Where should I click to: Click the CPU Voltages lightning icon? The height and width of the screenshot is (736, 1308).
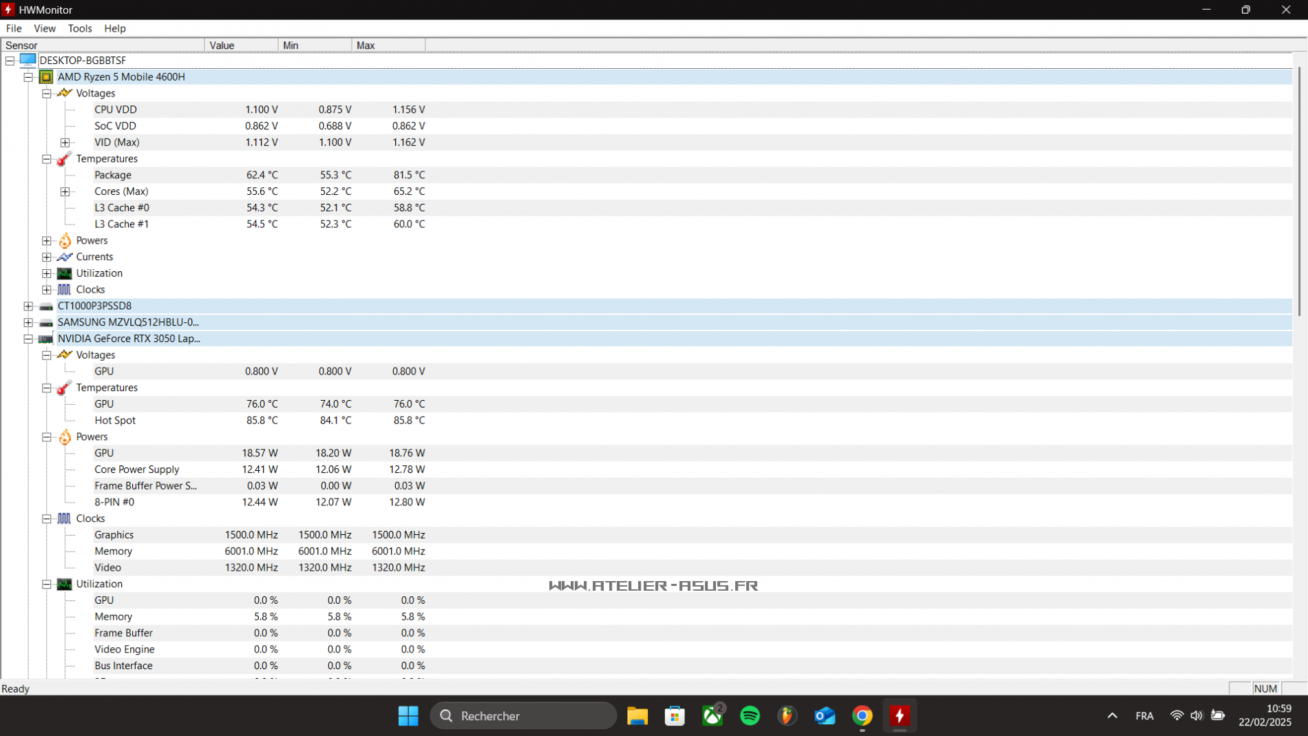[64, 93]
